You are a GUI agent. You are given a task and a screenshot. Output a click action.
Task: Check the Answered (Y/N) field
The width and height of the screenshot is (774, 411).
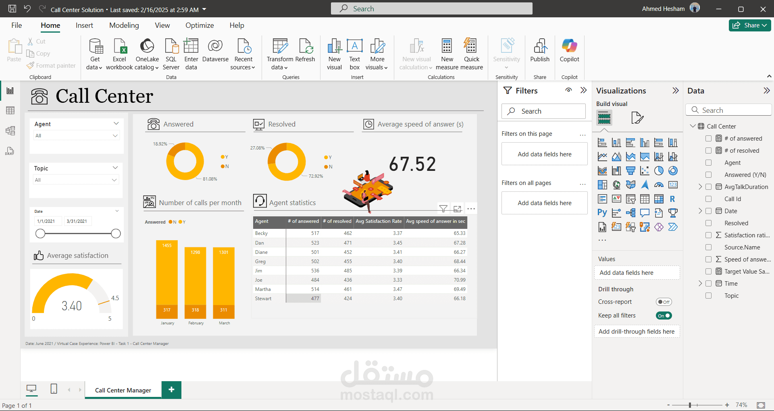(x=708, y=175)
